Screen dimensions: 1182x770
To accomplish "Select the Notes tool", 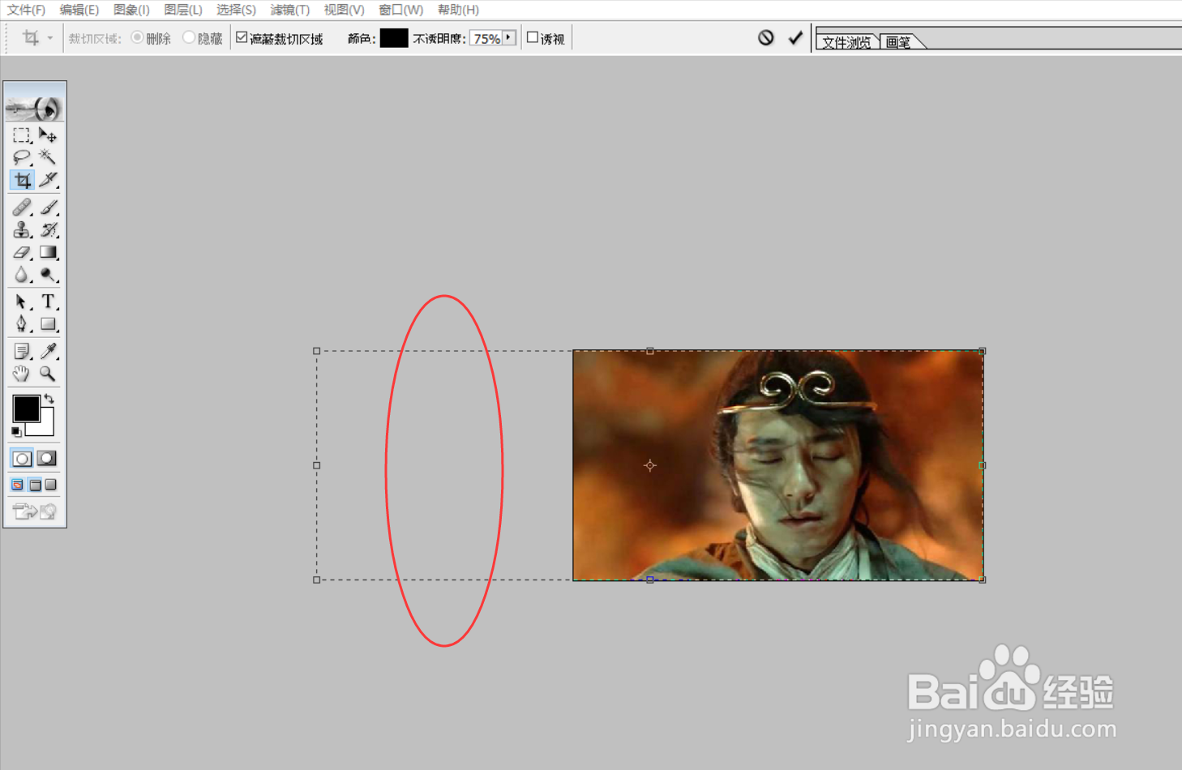I will [22, 351].
